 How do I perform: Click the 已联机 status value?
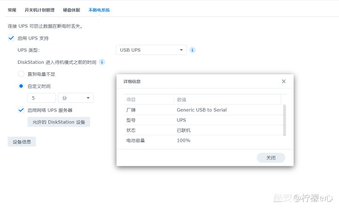click(x=184, y=130)
